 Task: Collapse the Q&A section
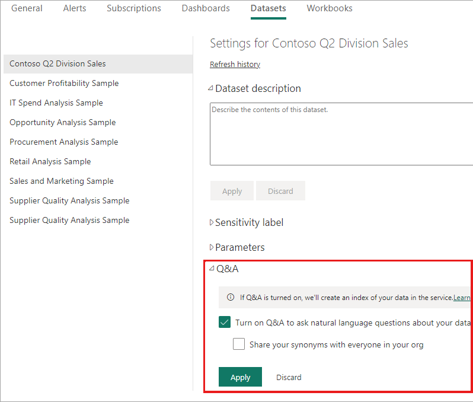(x=212, y=268)
